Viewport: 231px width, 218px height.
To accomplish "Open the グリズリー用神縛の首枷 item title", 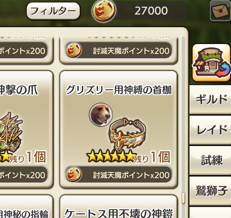I will pos(119,90).
